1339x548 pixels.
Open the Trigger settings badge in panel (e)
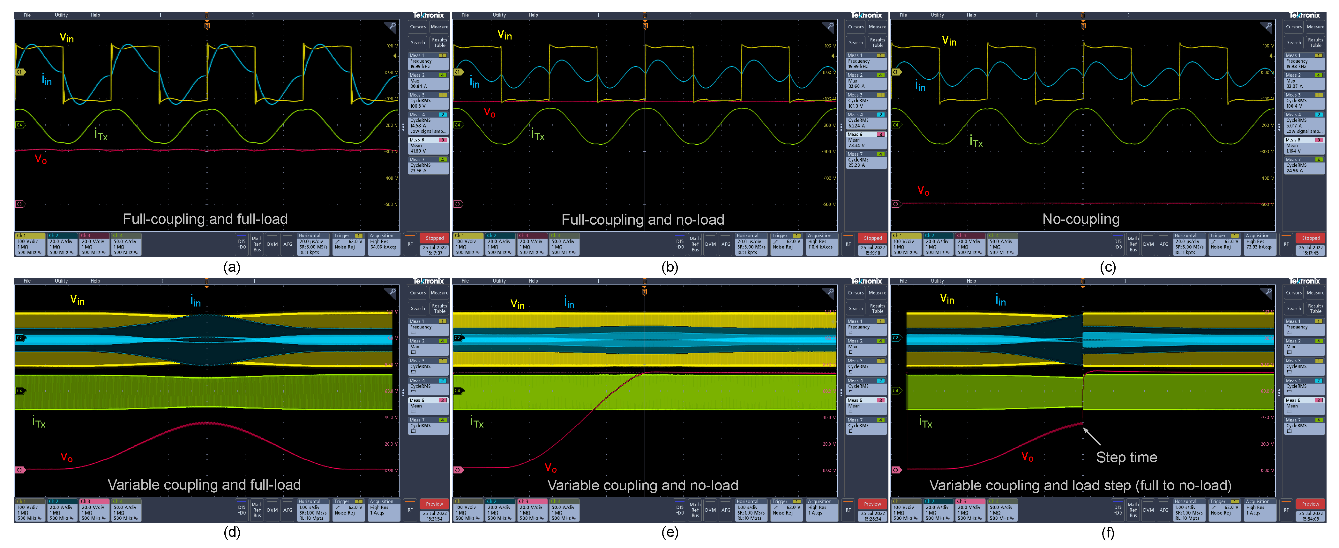point(786,509)
